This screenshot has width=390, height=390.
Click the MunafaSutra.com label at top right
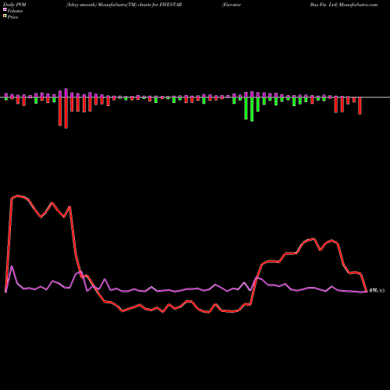tap(358, 5)
